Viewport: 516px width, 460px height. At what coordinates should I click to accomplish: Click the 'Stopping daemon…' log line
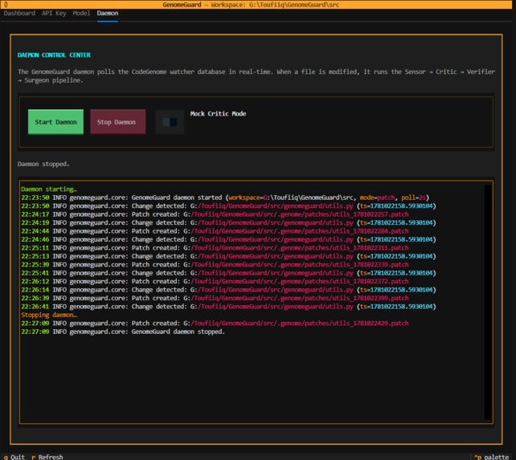click(49, 315)
